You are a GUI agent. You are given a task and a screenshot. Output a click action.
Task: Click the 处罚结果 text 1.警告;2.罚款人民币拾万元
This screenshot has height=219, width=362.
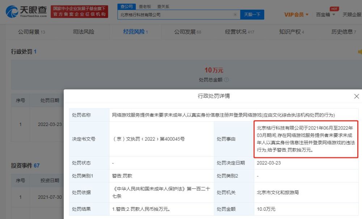141,209
